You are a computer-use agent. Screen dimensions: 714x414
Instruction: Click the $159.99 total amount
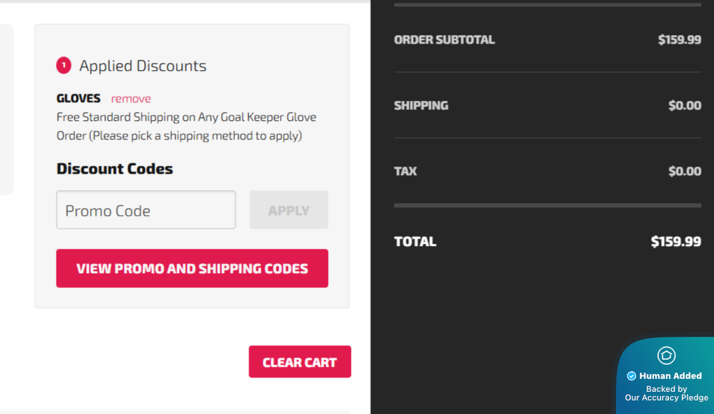(x=675, y=242)
